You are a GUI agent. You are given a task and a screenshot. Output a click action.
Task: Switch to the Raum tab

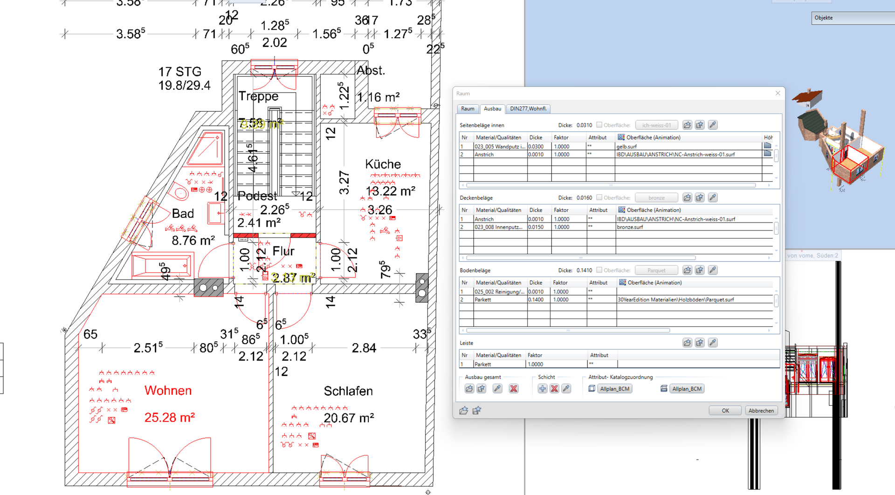468,109
